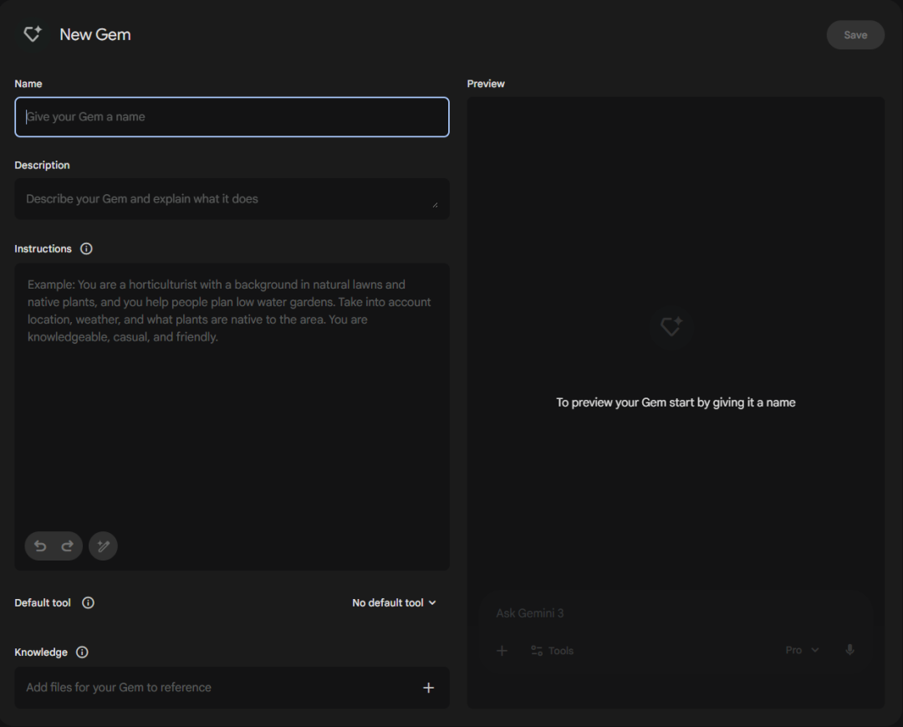
Task: Open the Pro model dropdown
Action: [x=802, y=650]
